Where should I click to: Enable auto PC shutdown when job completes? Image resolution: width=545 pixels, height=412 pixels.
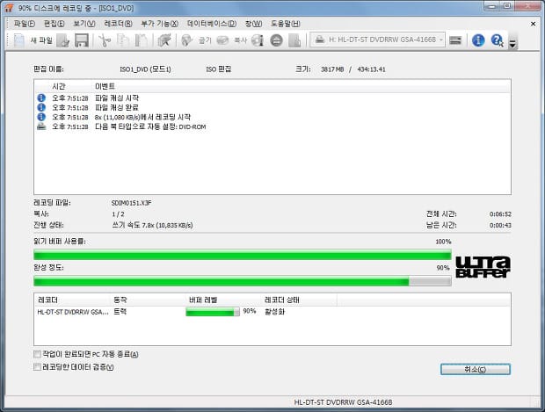pyautogui.click(x=37, y=354)
